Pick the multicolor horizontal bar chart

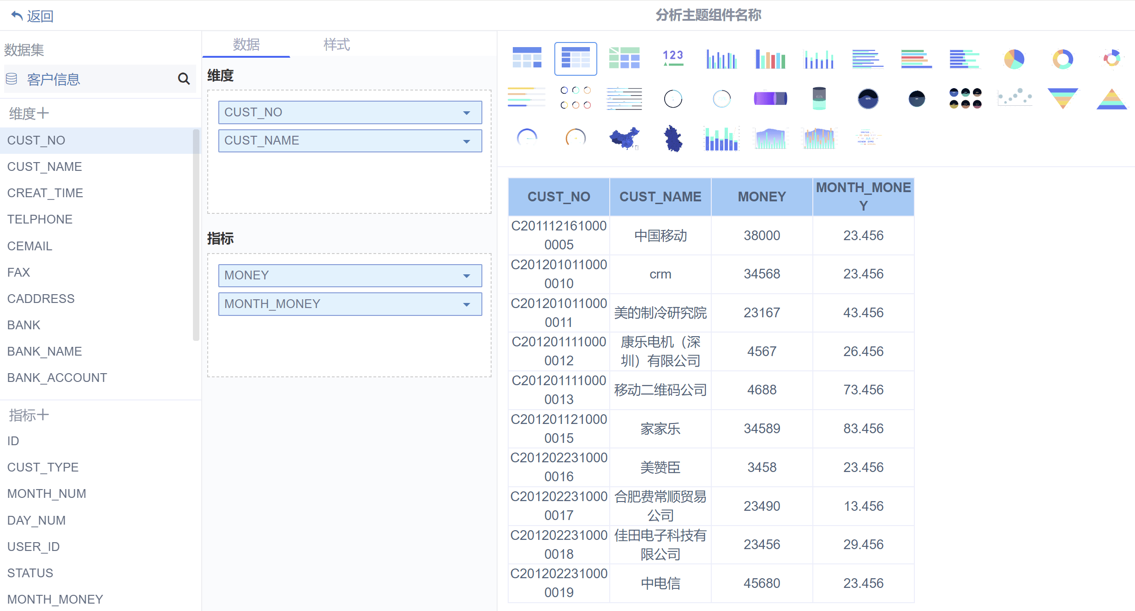(x=916, y=59)
